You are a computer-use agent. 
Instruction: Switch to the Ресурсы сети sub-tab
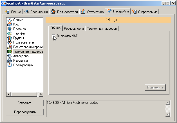[x=74, y=29]
